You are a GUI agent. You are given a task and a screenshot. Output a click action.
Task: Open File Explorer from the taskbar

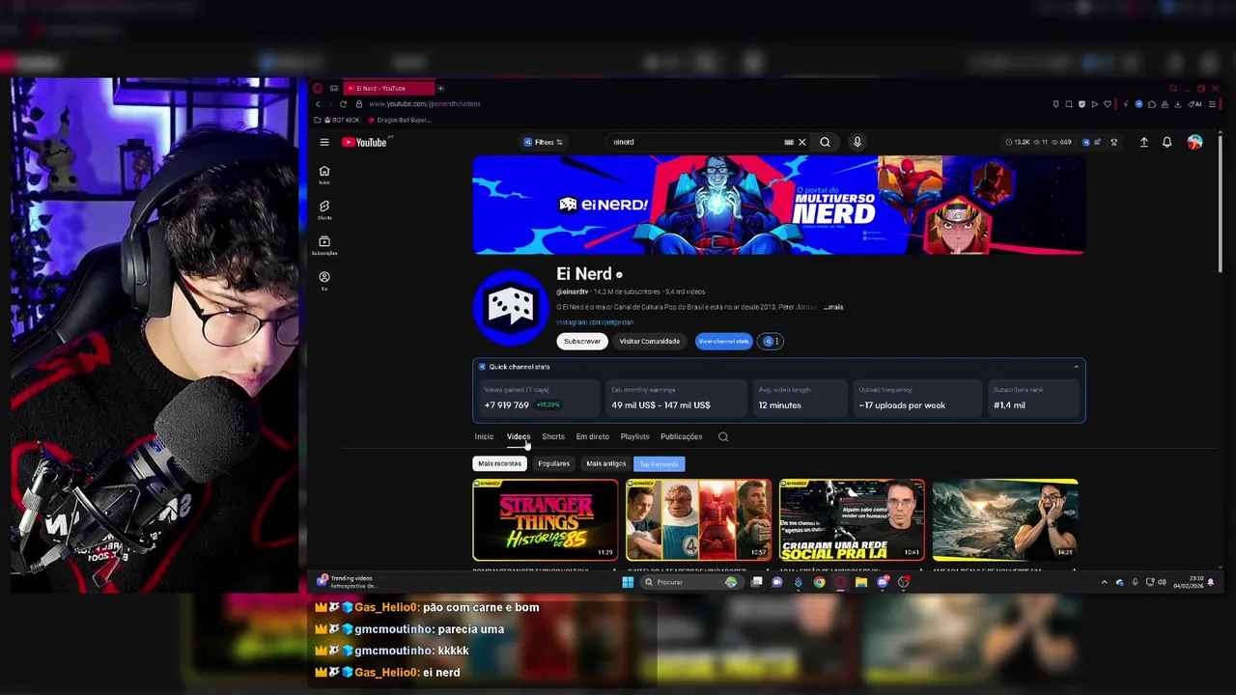[860, 582]
